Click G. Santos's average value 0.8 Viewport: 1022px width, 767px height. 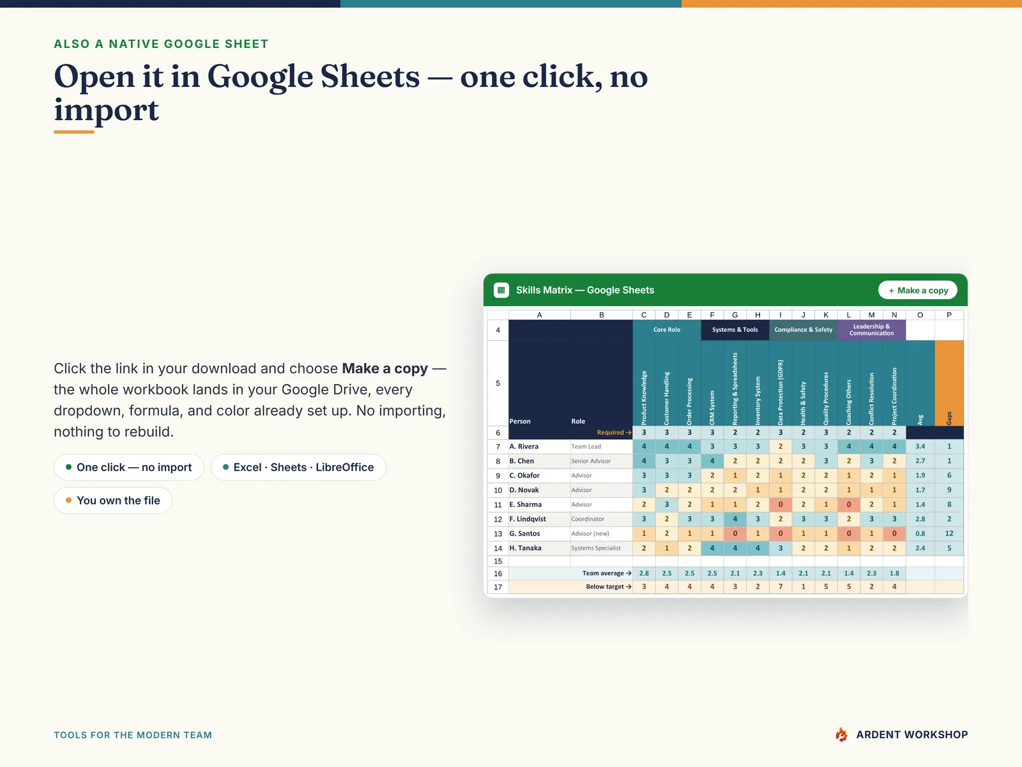click(x=920, y=534)
